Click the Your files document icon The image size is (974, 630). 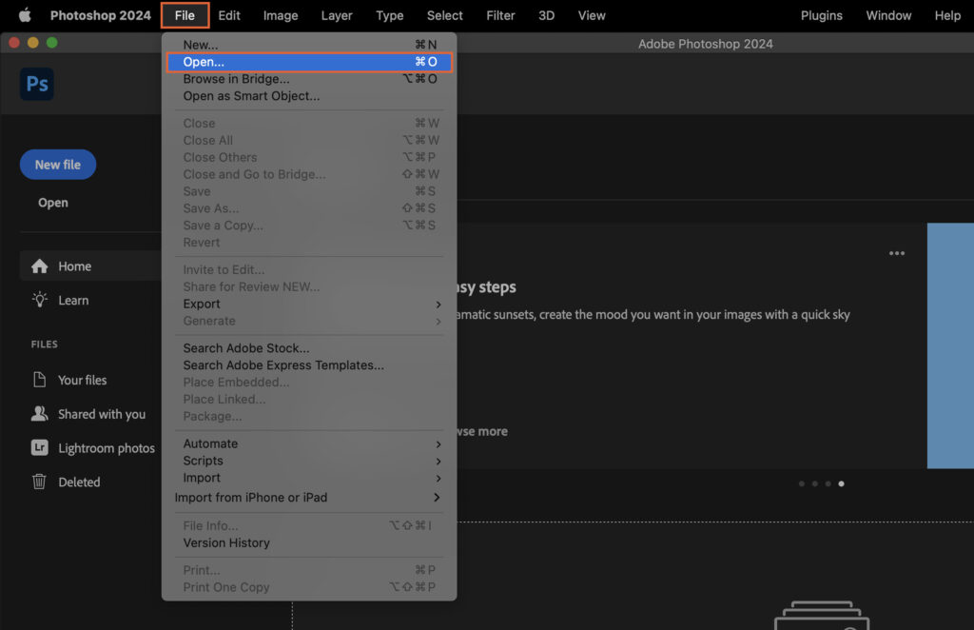pyautogui.click(x=38, y=380)
